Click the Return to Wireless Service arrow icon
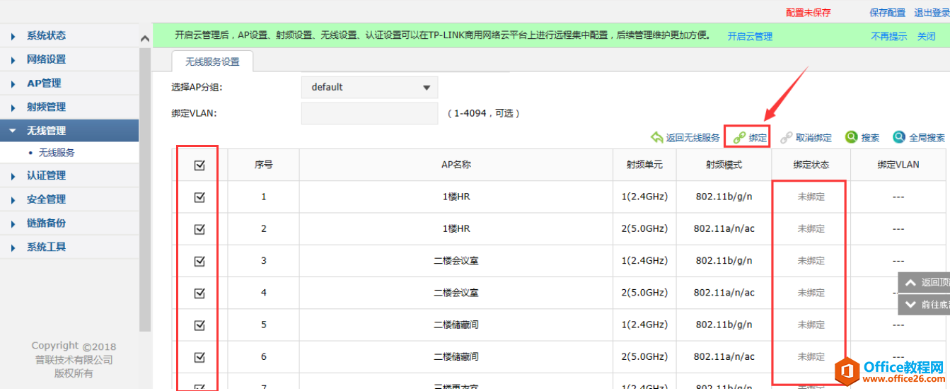The image size is (950, 391). 657,138
